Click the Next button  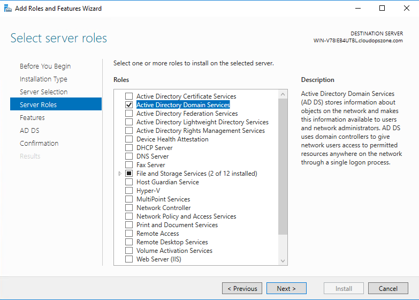point(286,288)
